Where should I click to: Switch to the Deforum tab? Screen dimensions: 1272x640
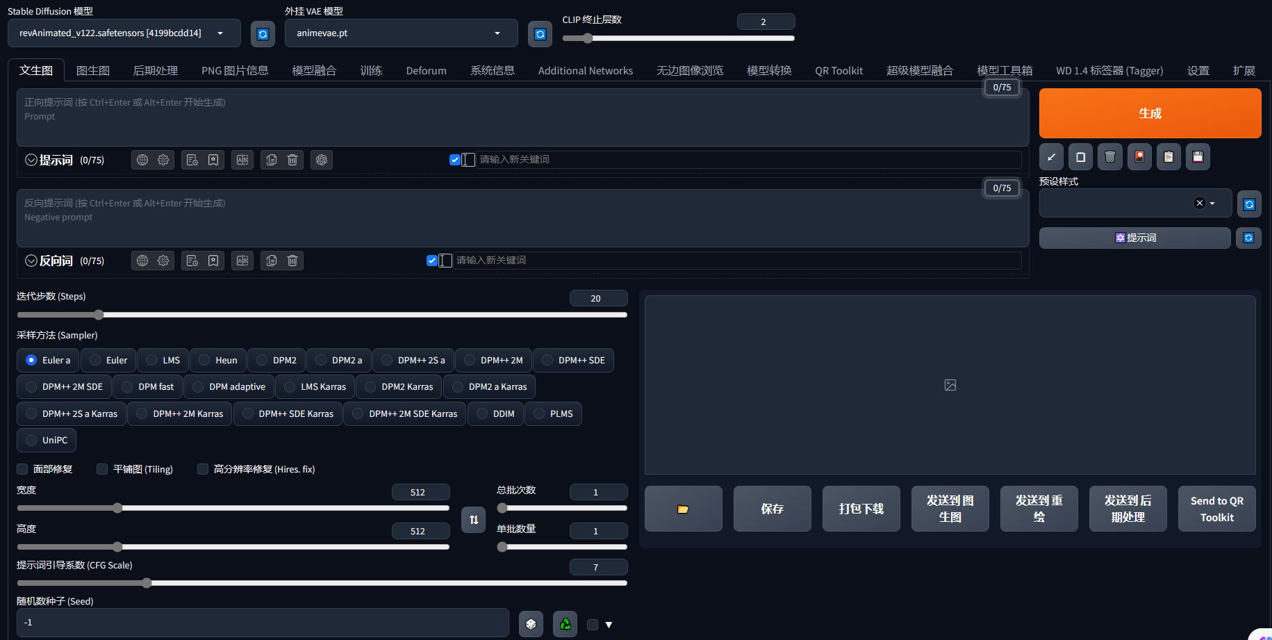pyautogui.click(x=427, y=70)
